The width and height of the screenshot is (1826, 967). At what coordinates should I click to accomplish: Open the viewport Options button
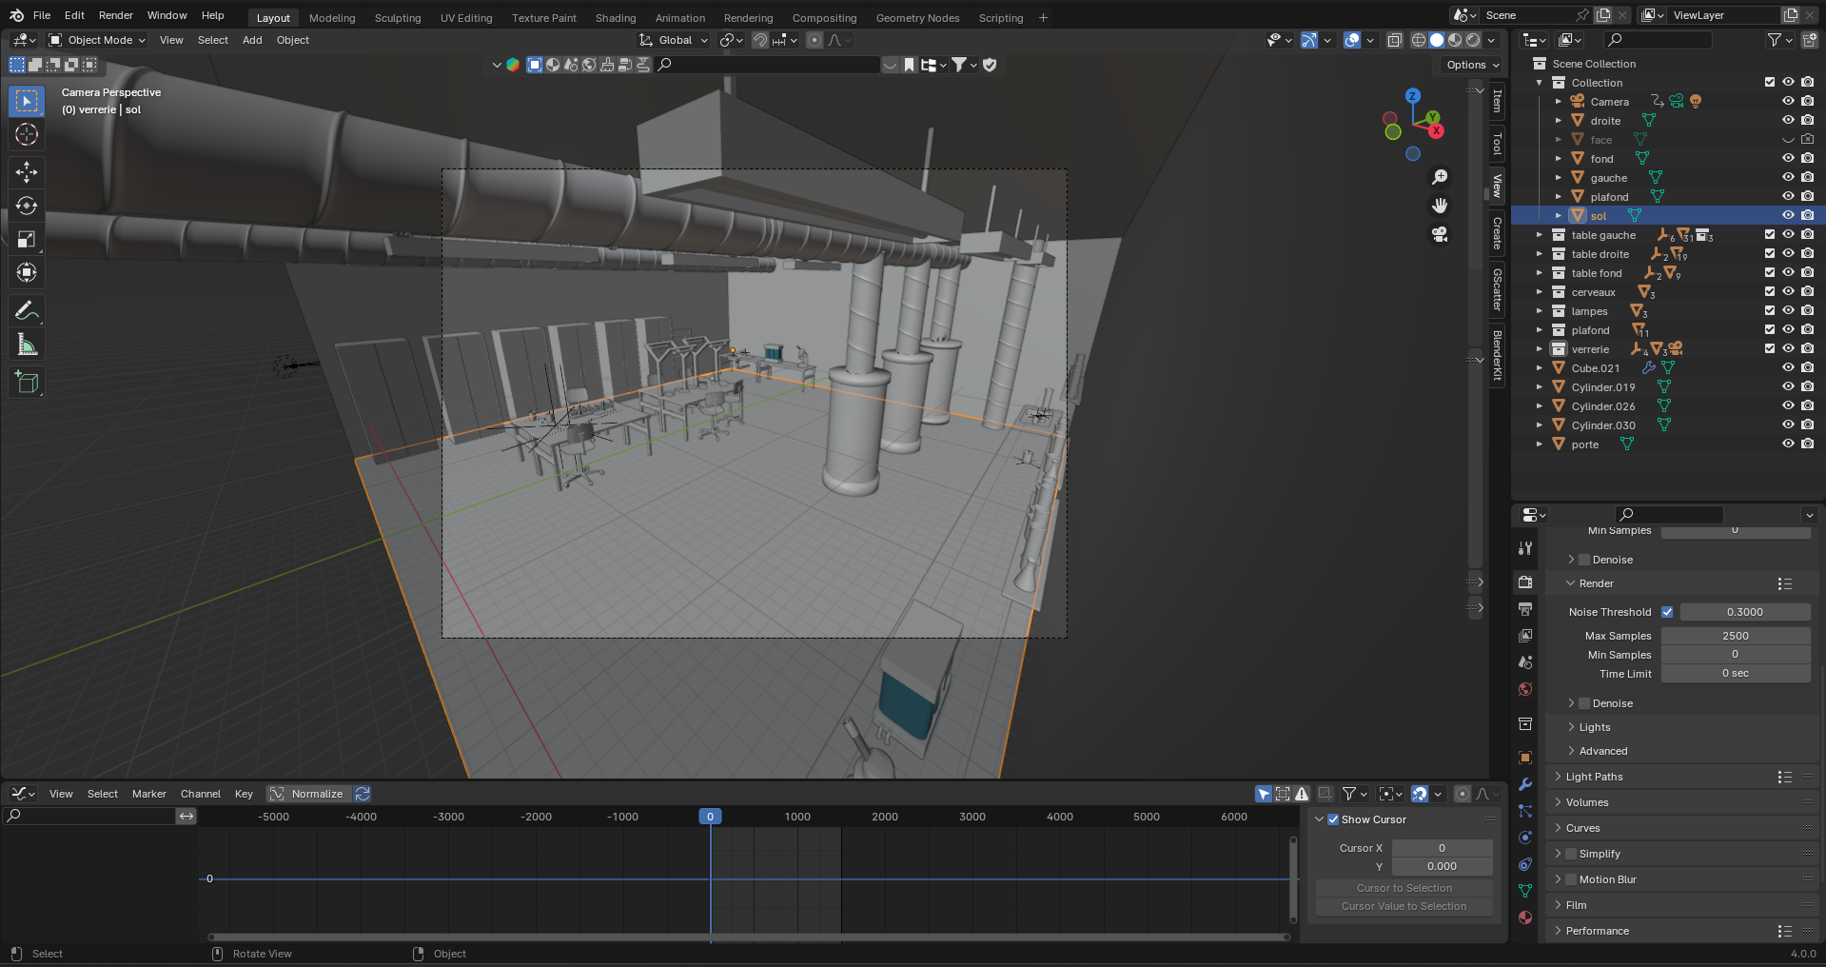click(x=1472, y=65)
